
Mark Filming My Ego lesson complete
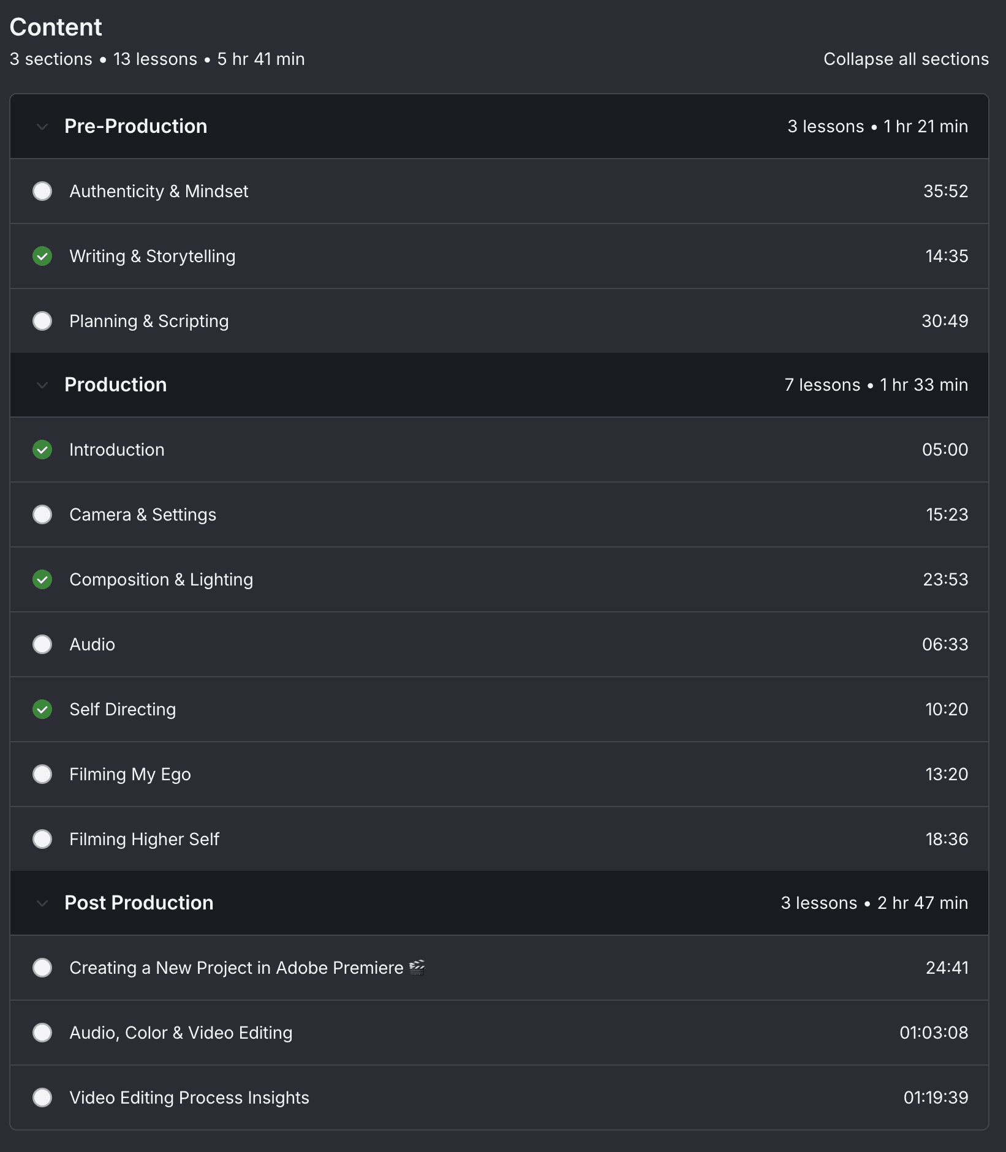click(x=42, y=774)
